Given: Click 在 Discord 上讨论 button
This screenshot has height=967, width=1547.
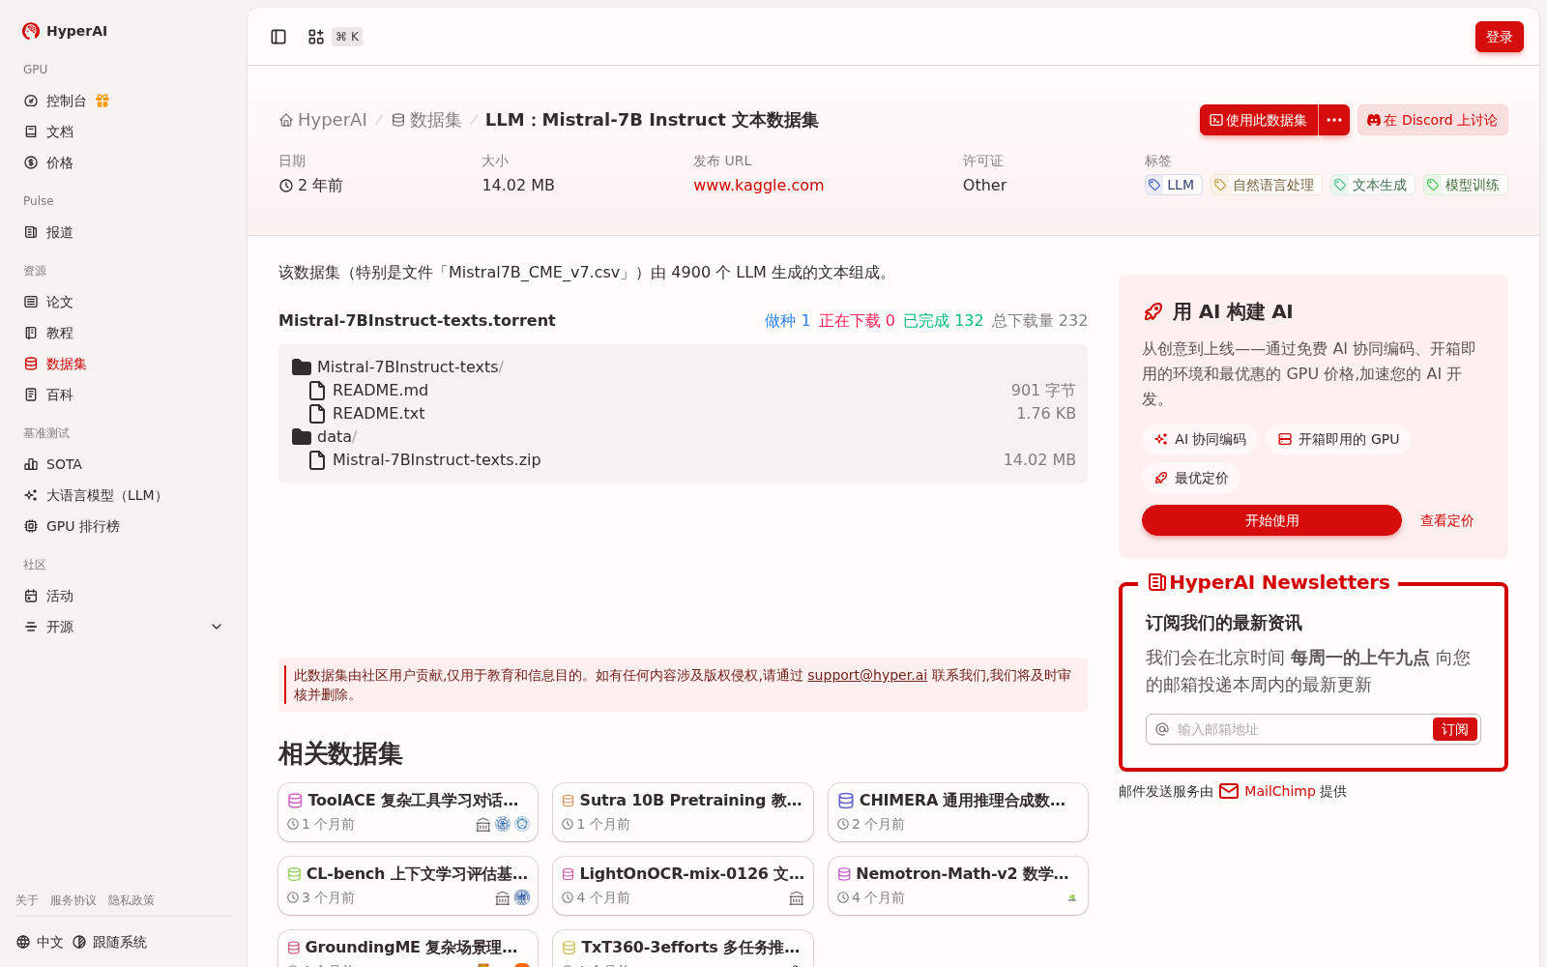Looking at the screenshot, I should 1432,120.
